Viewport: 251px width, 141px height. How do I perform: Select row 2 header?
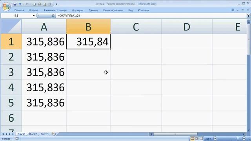tap(11, 57)
